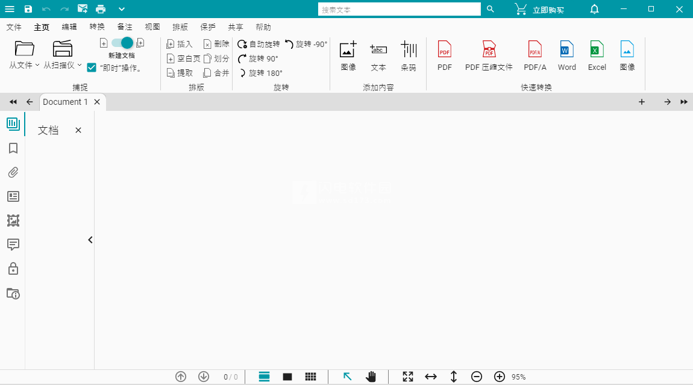Convert document to Excel format

(x=597, y=54)
